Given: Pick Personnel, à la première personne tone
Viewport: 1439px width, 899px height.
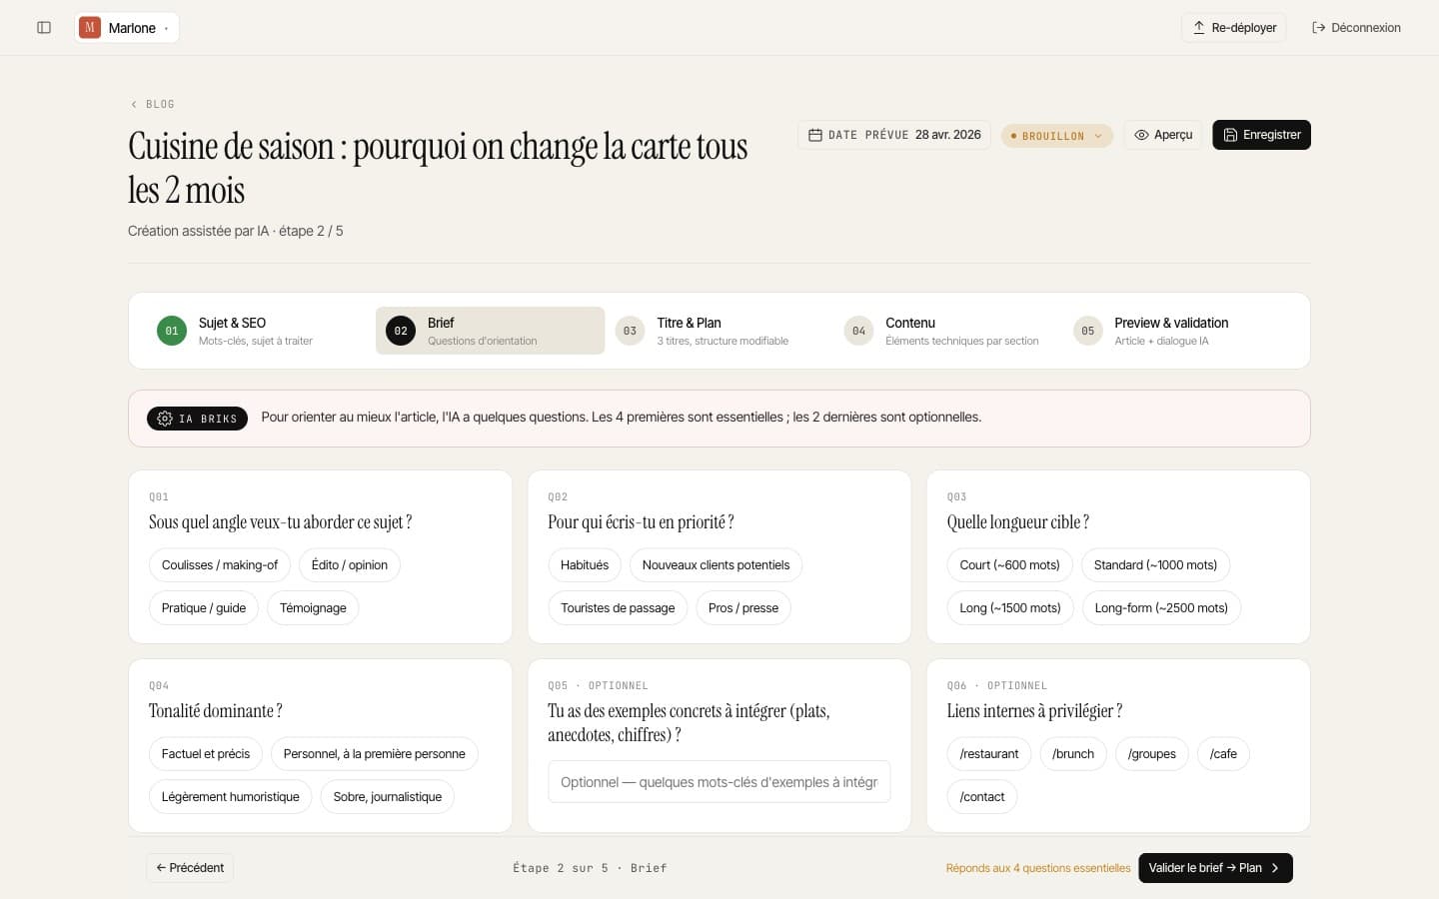Looking at the screenshot, I should coord(375,754).
